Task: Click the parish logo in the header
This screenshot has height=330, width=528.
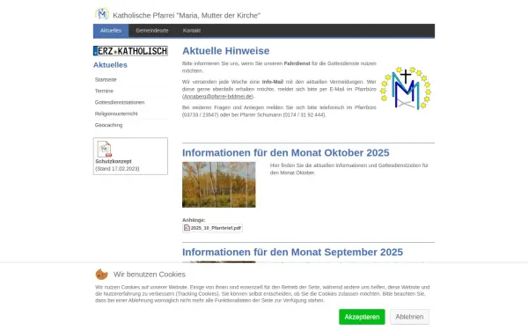Action: coord(102,14)
